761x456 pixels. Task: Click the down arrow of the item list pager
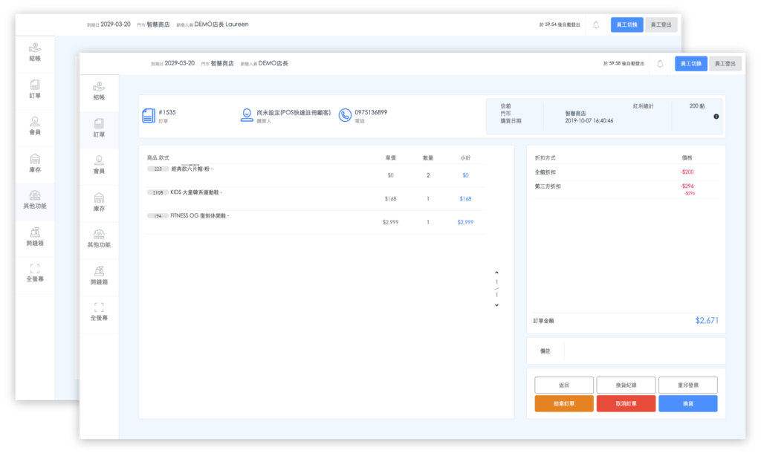(x=496, y=304)
